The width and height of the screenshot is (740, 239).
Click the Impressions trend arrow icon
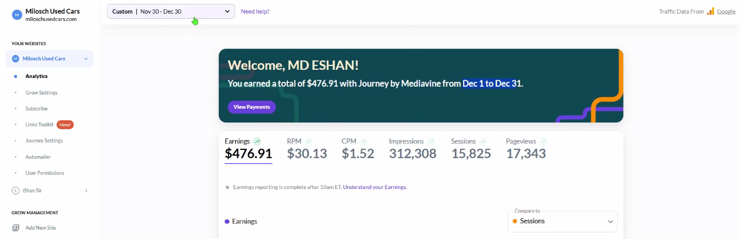[x=431, y=141]
